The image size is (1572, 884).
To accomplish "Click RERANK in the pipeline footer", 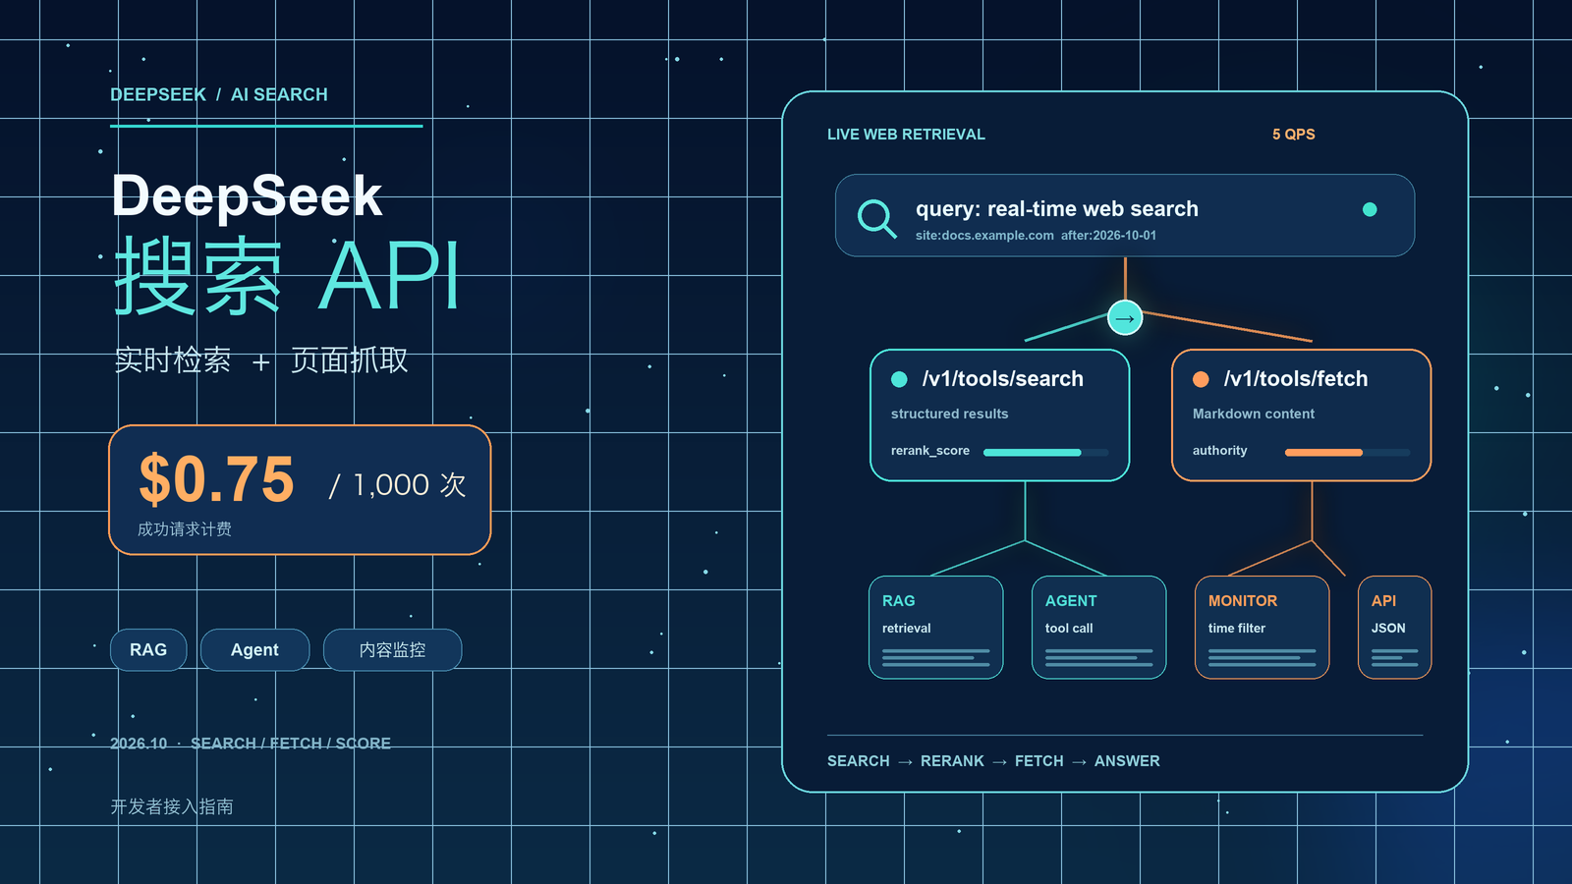I will (x=952, y=761).
